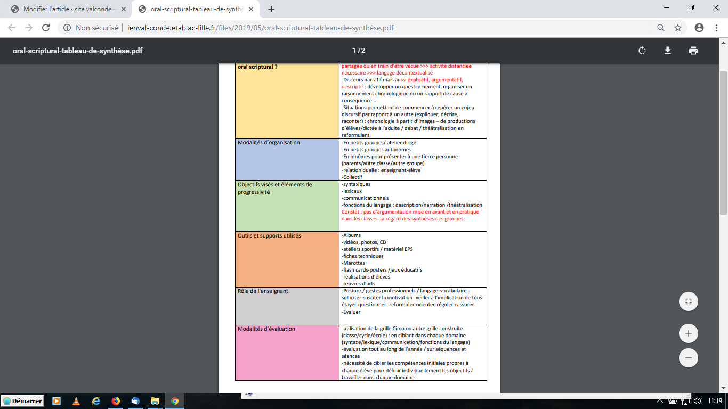This screenshot has width=728, height=409.
Task: Click '-réalisations d'élèves' line
Action: click(x=366, y=277)
